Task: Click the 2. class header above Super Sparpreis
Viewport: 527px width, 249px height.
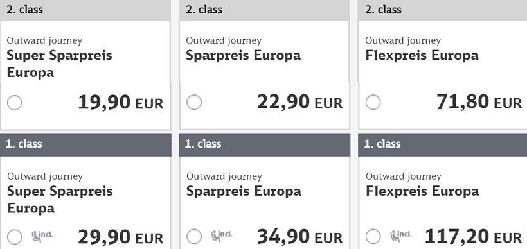Action: click(85, 10)
